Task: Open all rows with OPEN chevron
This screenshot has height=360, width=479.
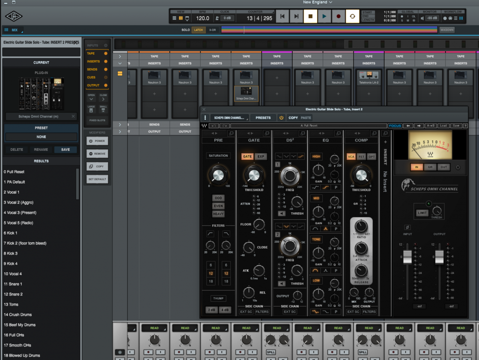Action: [91, 97]
